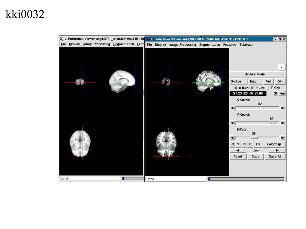Click the Reference Viewer title bar text
The image size is (306, 229).
point(106,39)
